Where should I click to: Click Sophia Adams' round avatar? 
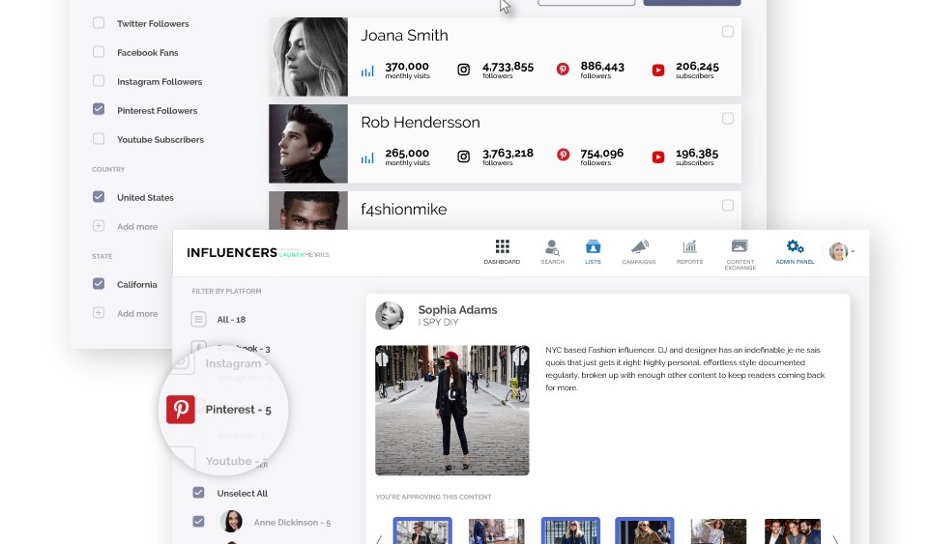coord(389,315)
